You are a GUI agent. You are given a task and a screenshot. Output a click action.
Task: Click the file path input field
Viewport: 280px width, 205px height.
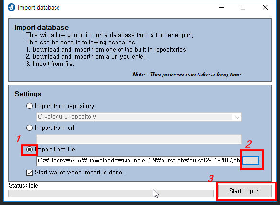pos(139,161)
